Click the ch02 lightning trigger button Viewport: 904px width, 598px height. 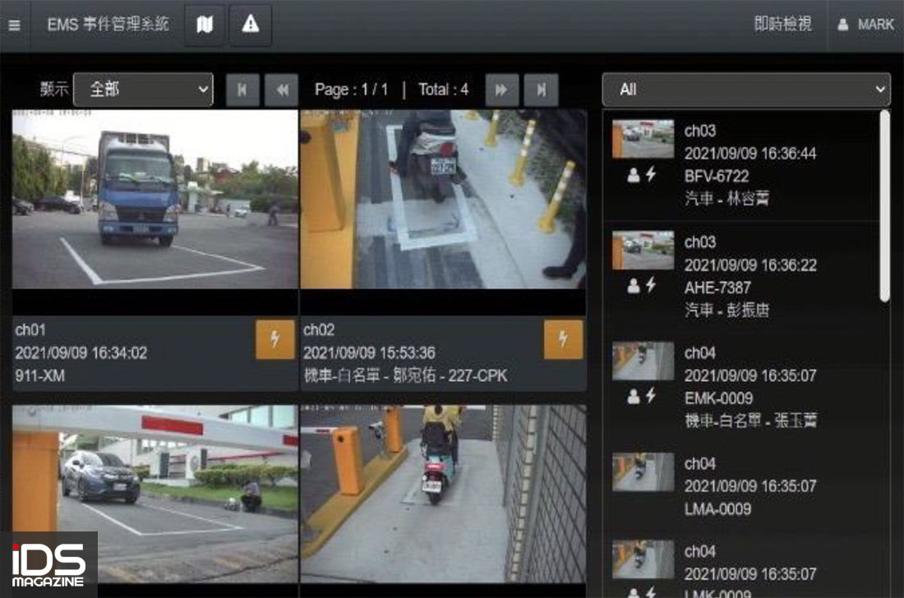click(563, 339)
